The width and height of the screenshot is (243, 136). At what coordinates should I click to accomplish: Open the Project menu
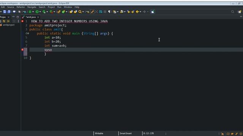(51, 7)
